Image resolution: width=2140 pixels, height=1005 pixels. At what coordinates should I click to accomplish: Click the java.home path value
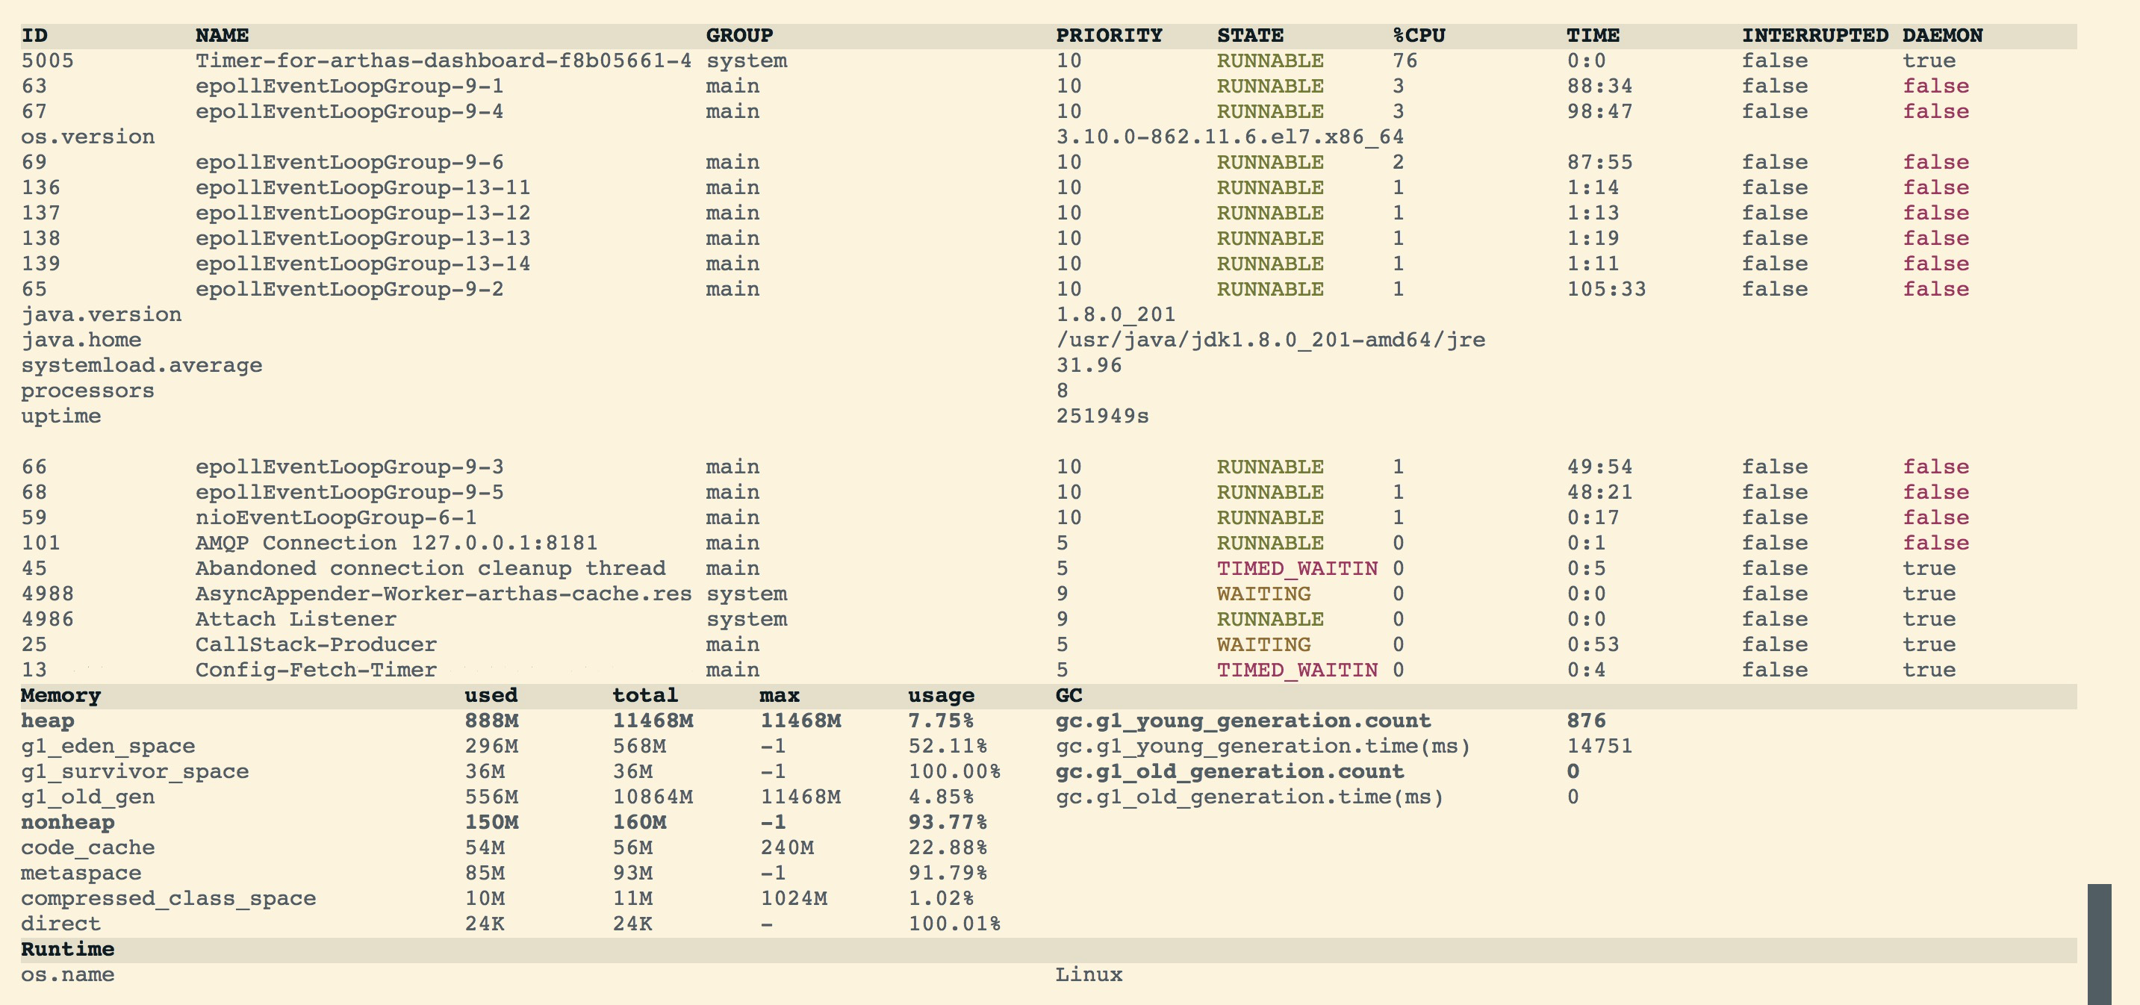point(1270,340)
